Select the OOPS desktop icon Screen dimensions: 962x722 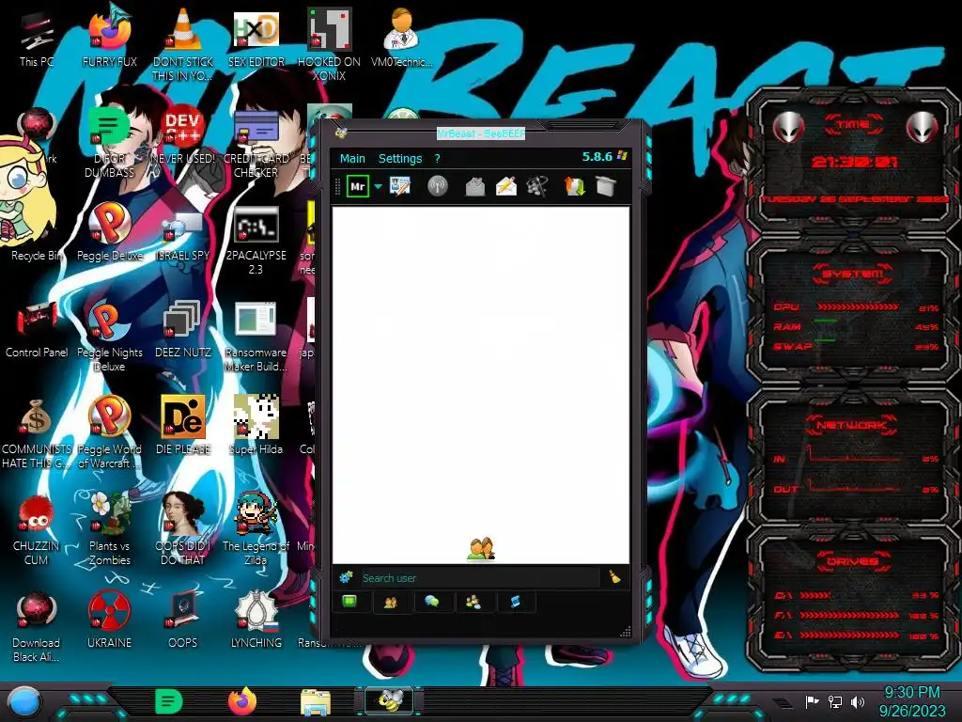(182, 620)
